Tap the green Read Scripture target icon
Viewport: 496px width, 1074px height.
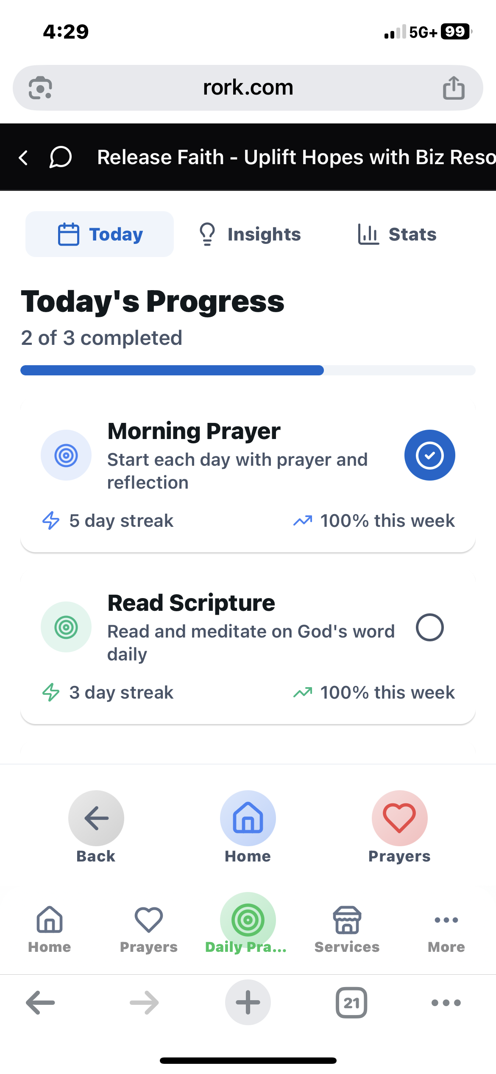66,627
